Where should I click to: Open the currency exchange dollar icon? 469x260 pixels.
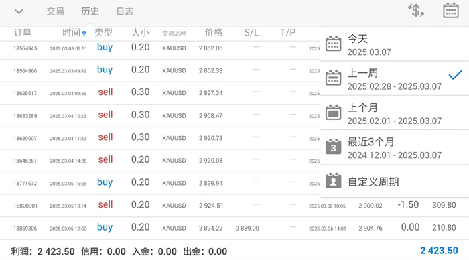pyautogui.click(x=416, y=11)
